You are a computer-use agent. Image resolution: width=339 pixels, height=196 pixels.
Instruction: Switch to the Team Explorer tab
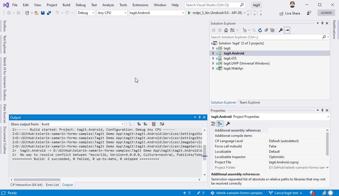(x=249, y=102)
